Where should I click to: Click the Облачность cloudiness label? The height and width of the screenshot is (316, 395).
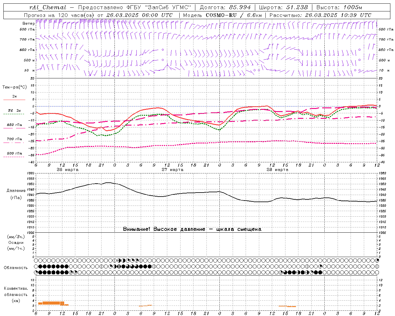pos(16,268)
